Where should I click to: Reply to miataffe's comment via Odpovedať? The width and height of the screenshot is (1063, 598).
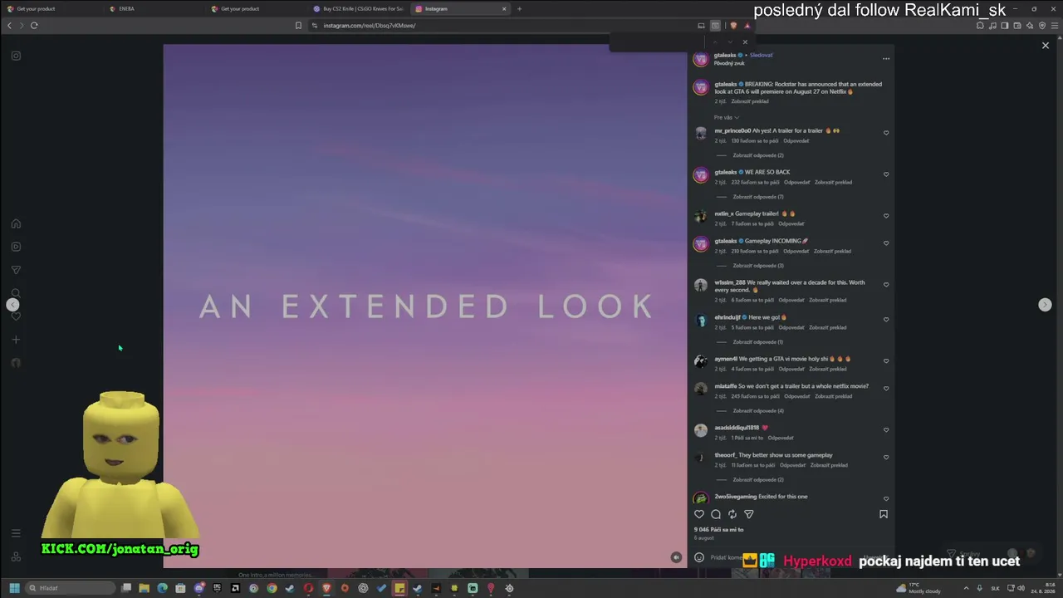tap(796, 396)
